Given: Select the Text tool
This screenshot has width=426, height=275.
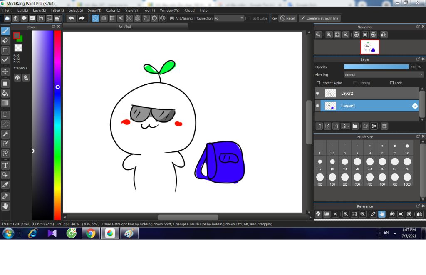Looking at the screenshot, I should tap(5, 165).
